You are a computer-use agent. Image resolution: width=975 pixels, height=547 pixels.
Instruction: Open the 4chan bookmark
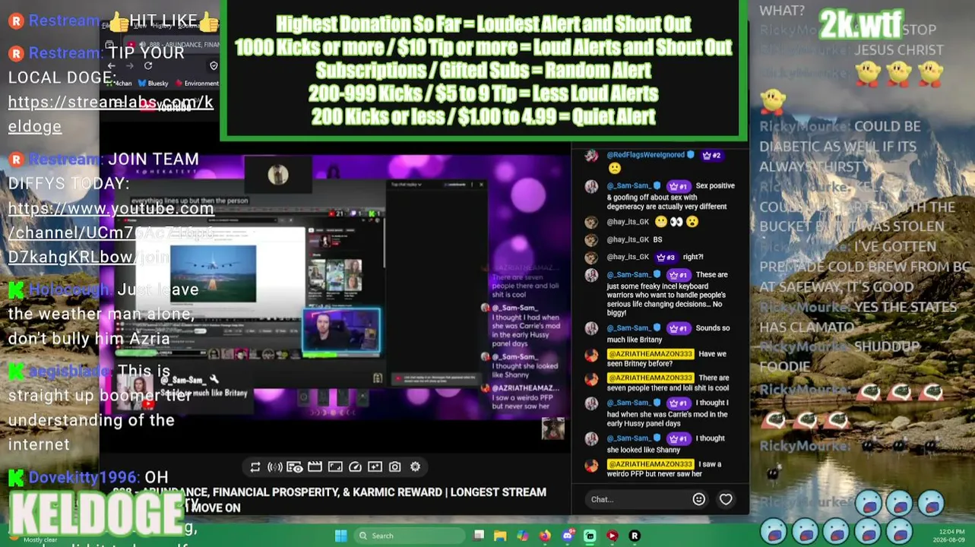click(x=119, y=84)
